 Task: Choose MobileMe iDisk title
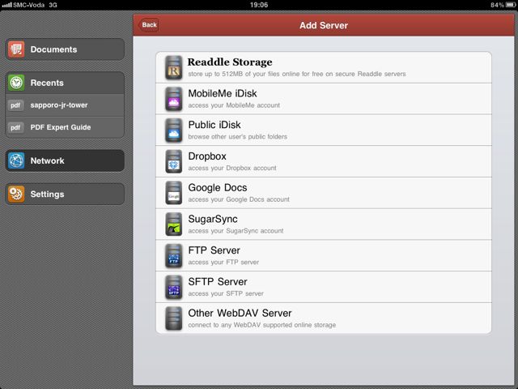pos(223,94)
